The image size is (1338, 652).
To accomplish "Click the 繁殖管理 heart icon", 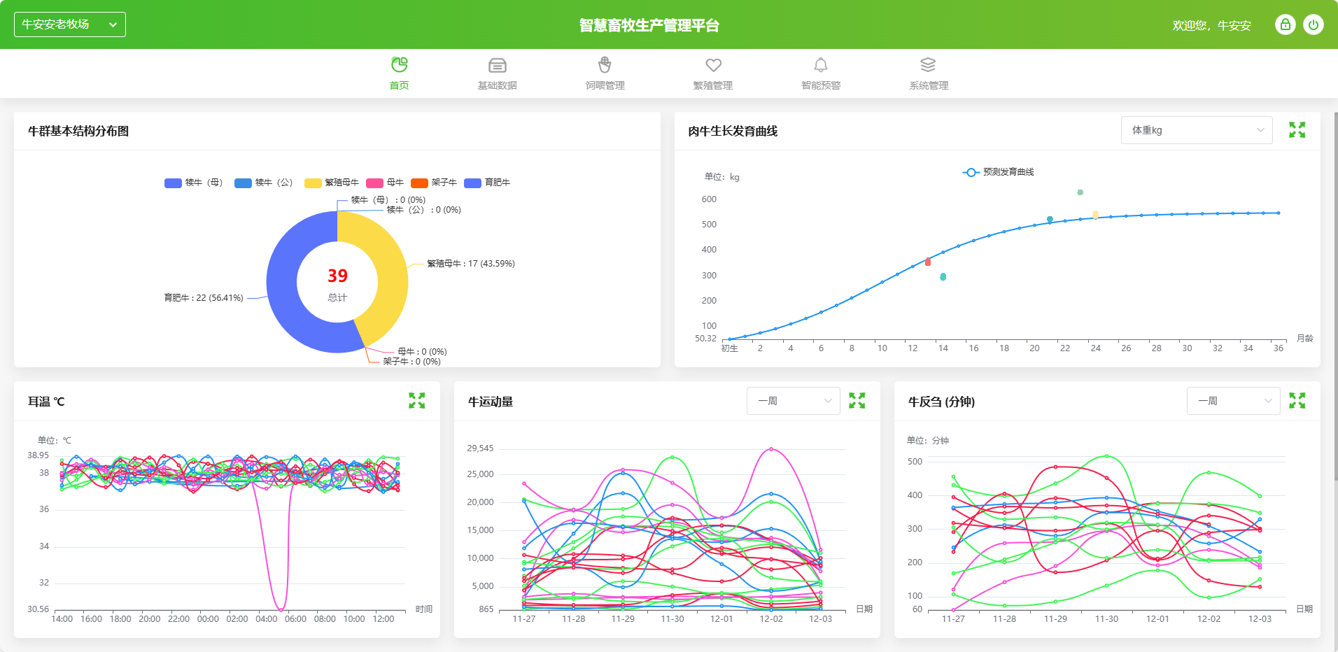I will point(713,66).
